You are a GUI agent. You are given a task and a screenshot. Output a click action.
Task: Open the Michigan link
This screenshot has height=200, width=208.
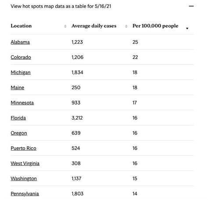coord(21,73)
